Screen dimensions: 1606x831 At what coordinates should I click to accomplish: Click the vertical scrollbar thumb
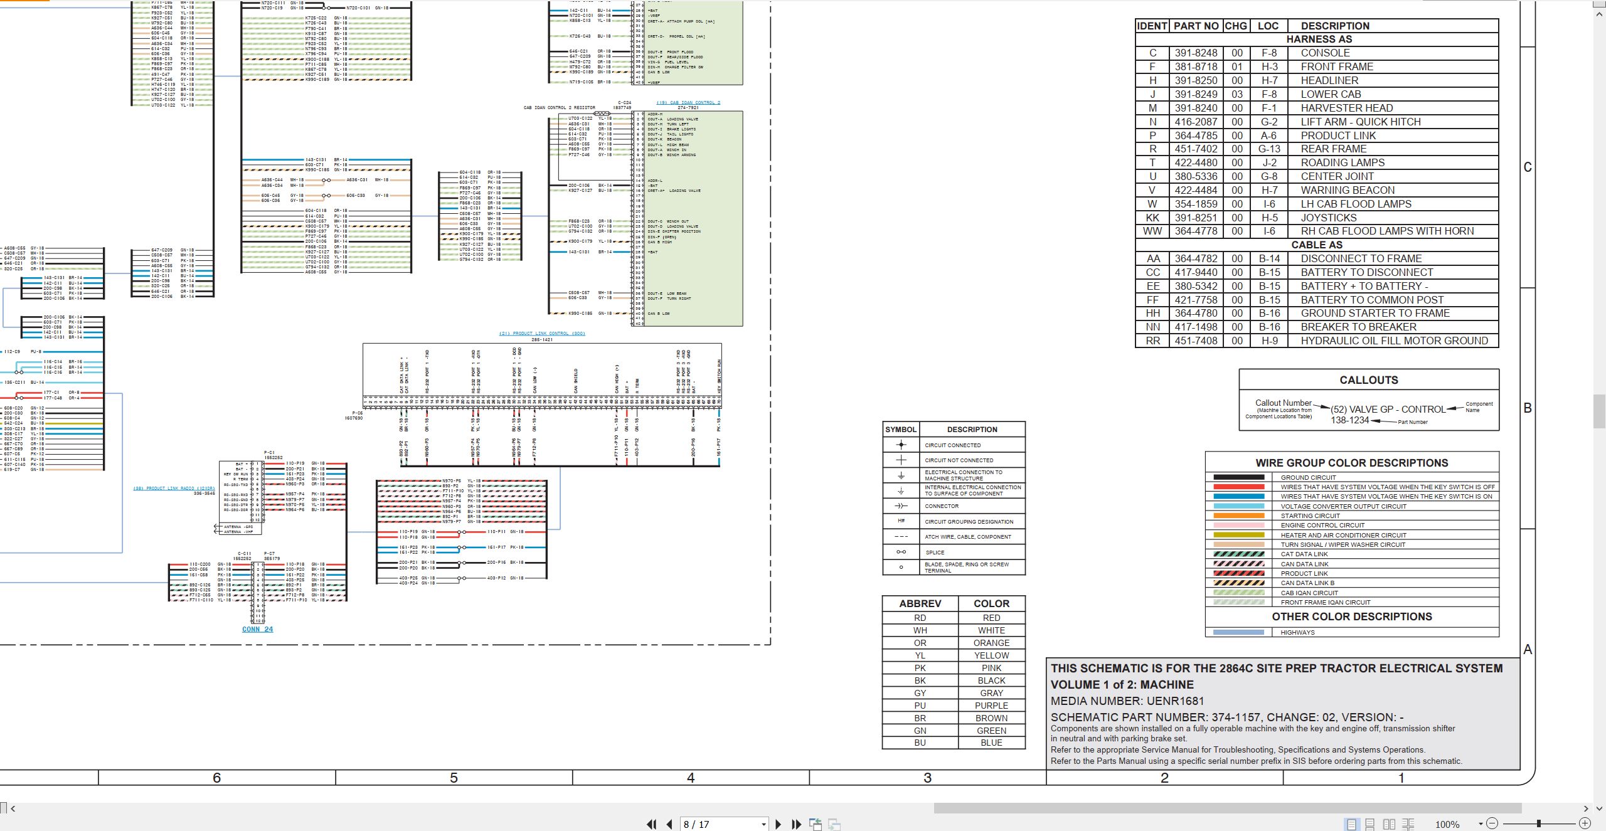tap(1600, 411)
